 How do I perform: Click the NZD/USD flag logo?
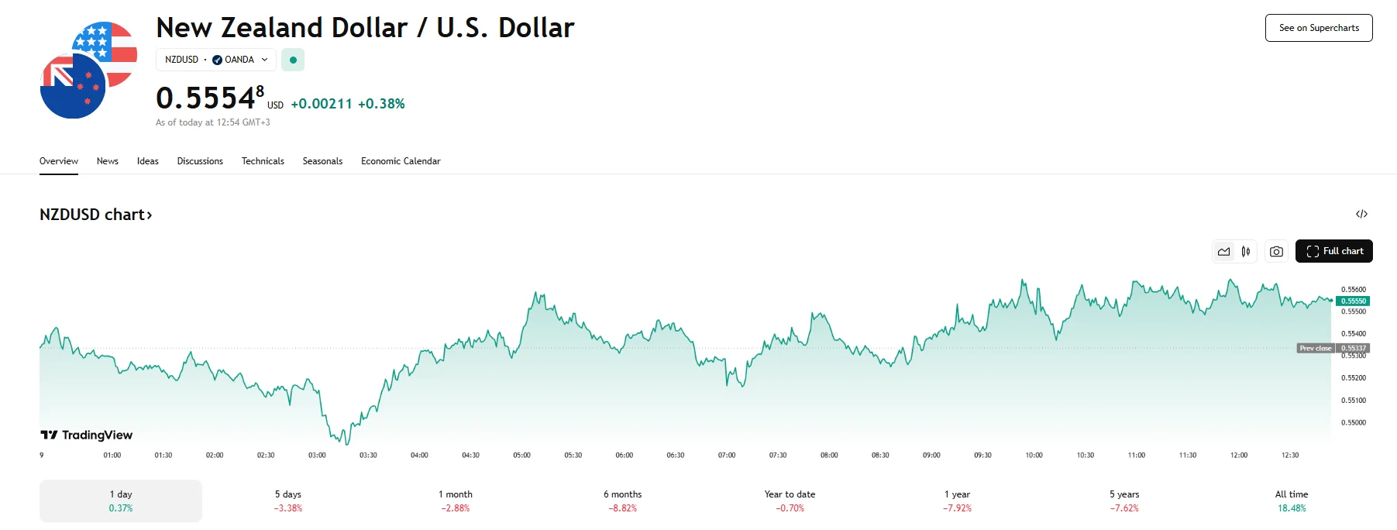[88, 71]
